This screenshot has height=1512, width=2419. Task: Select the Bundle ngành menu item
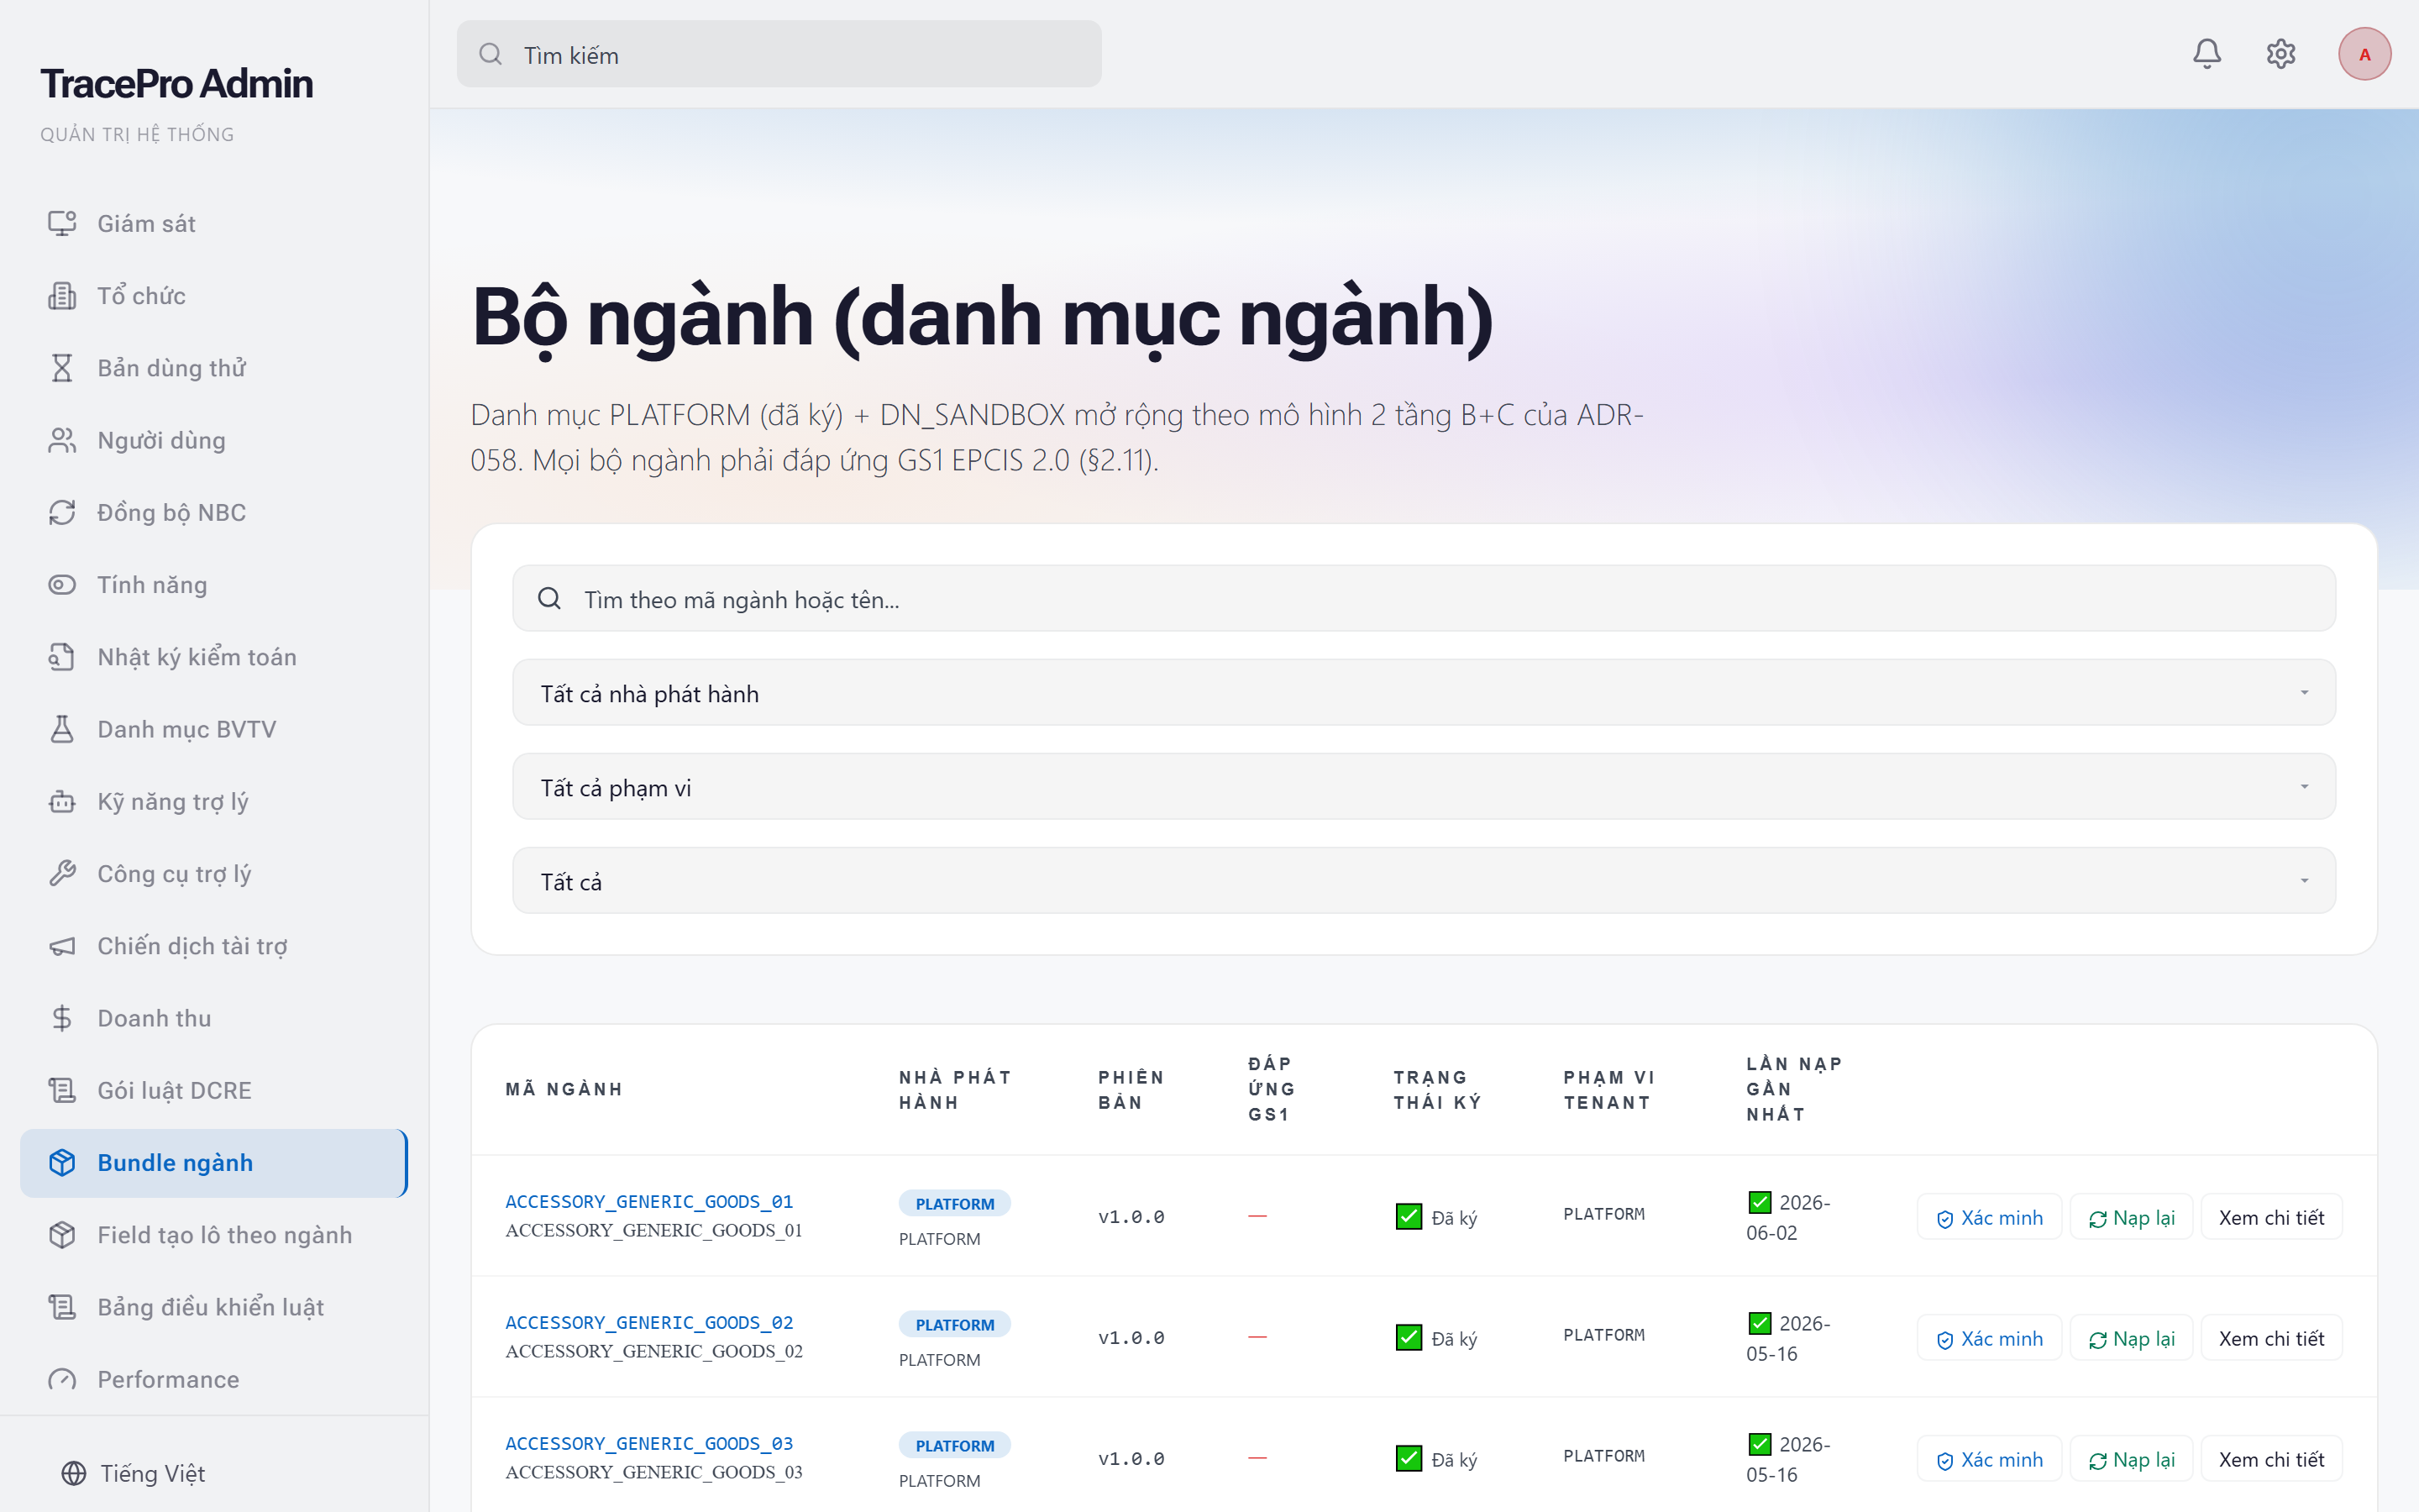tap(214, 1163)
